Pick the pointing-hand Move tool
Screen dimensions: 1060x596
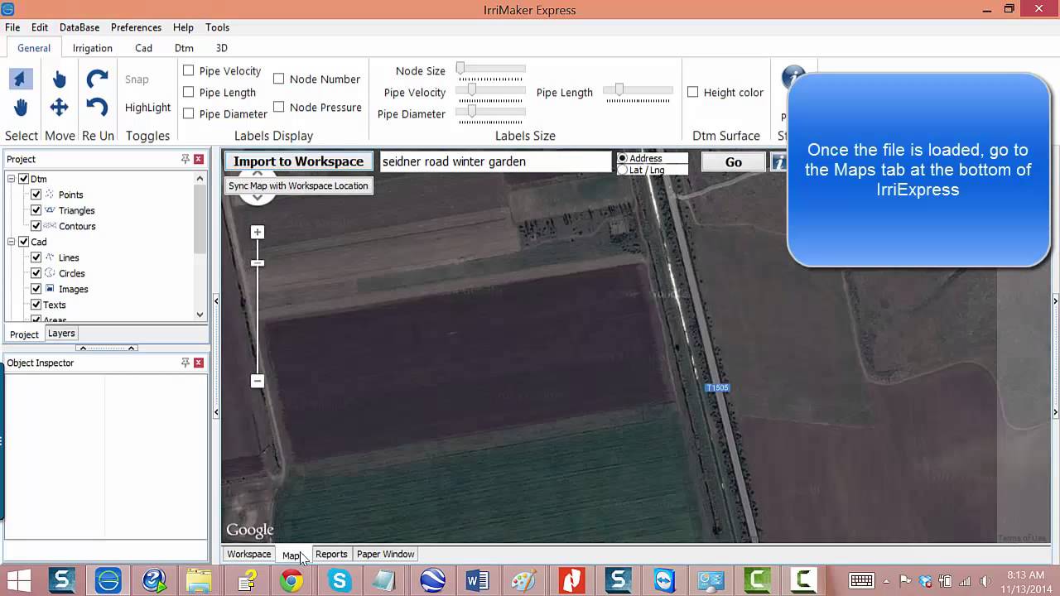(59, 79)
